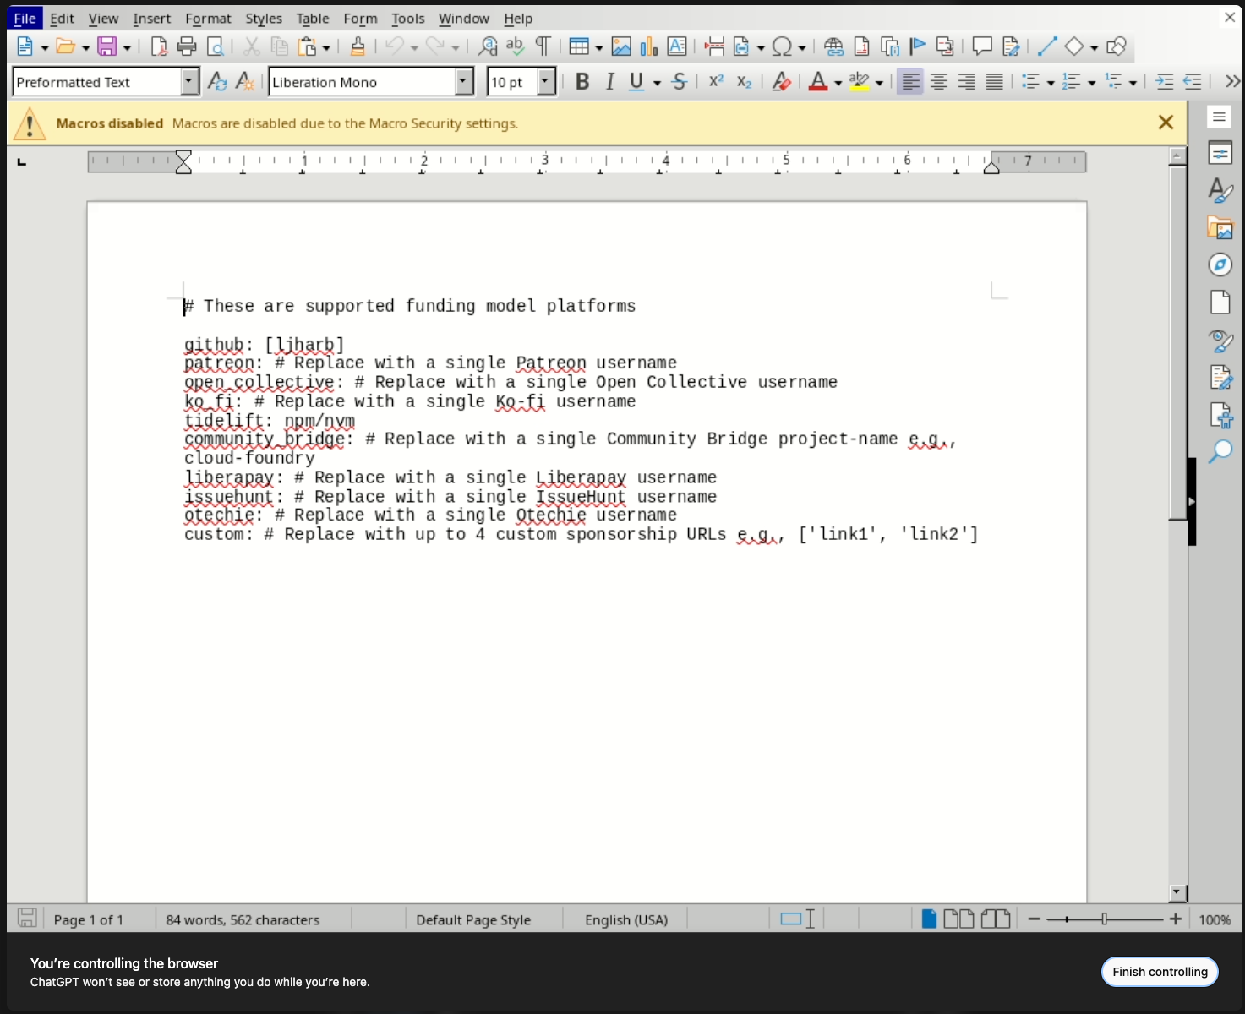Open the Table menu
The width and height of the screenshot is (1245, 1014).
pos(313,18)
